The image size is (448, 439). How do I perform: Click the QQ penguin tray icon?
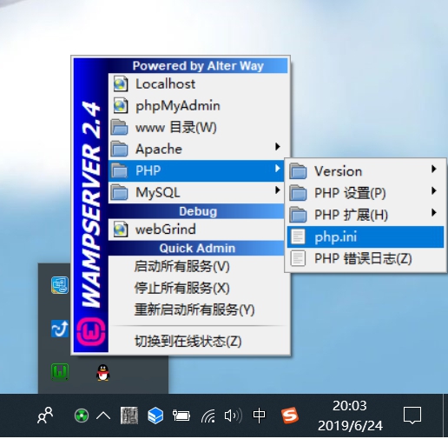tap(102, 373)
